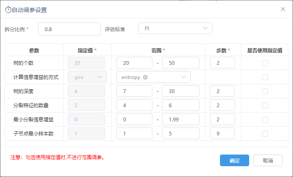
Task: Open the disabled gini dropdown
Action: pos(87,77)
